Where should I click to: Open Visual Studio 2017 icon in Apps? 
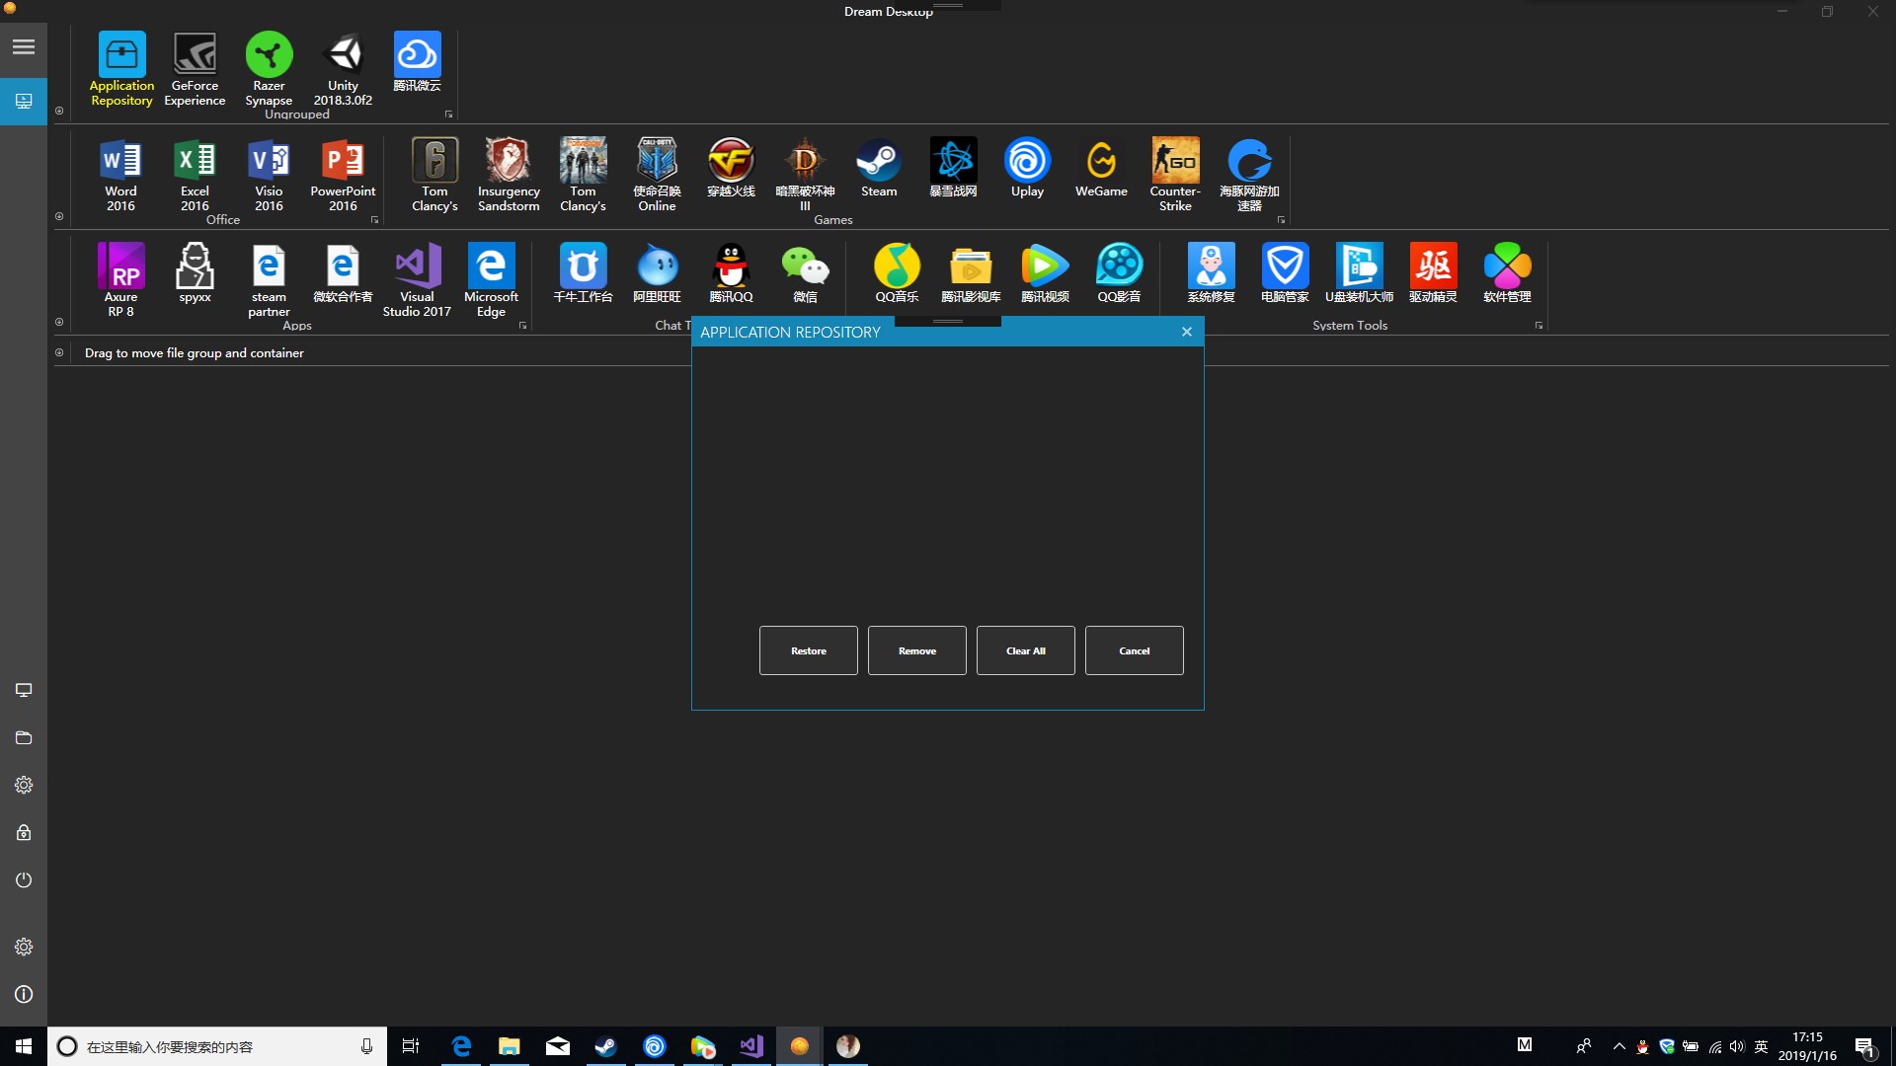[x=417, y=266]
